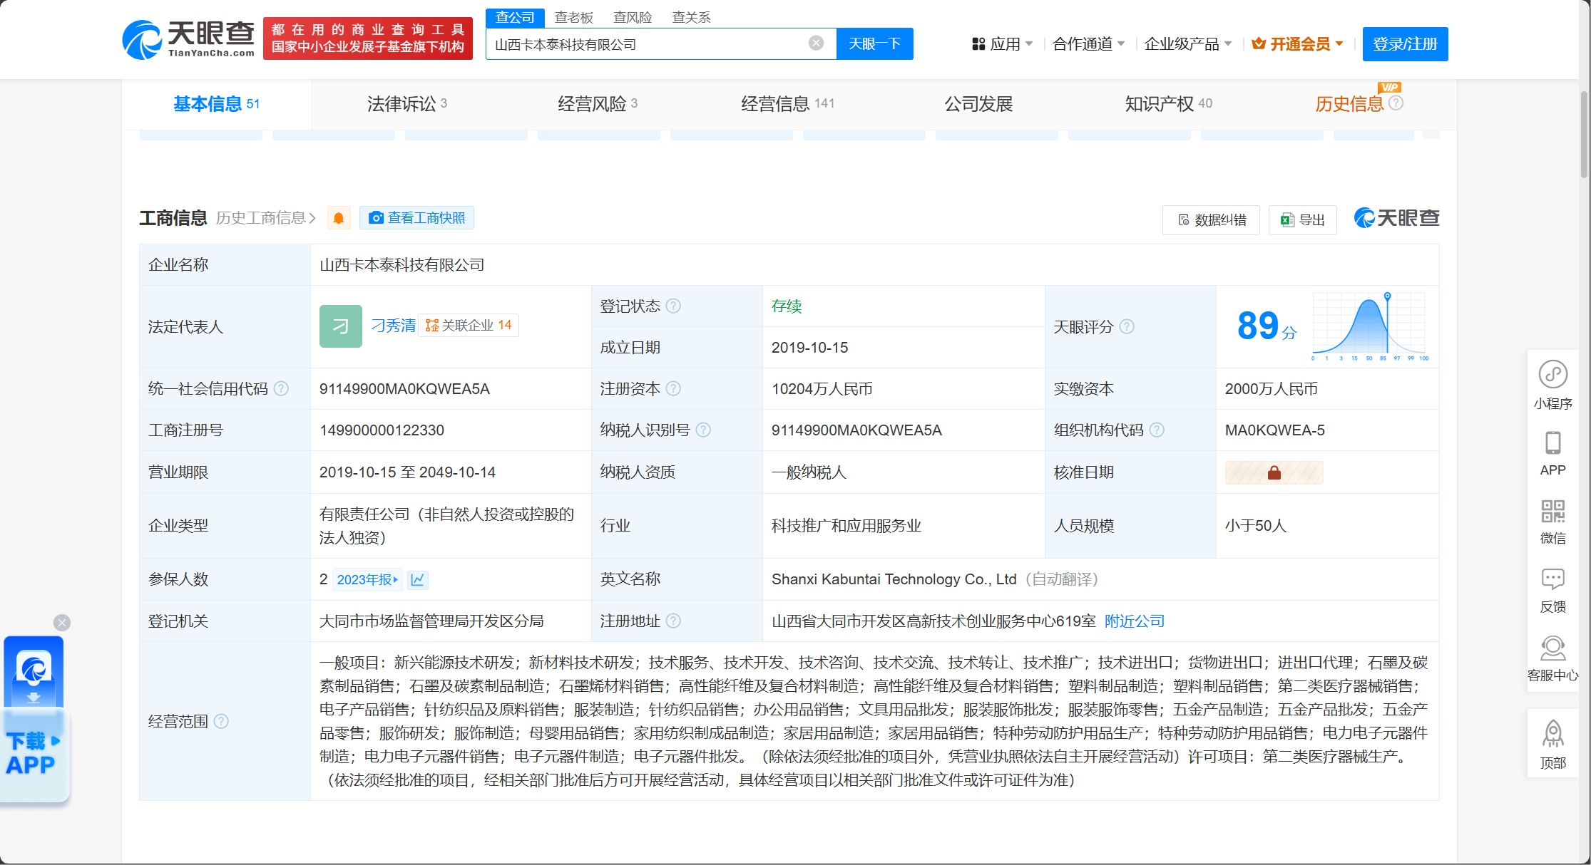Click the TianYanCha logo in header
The width and height of the screenshot is (1591, 865).
tap(188, 39)
